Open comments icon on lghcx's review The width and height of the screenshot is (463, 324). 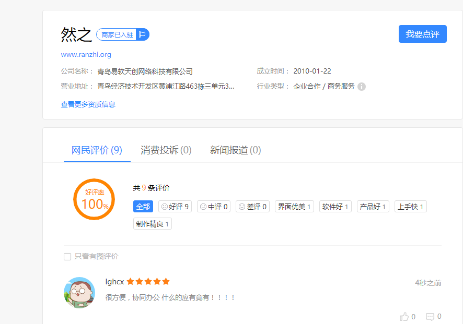tap(430, 317)
